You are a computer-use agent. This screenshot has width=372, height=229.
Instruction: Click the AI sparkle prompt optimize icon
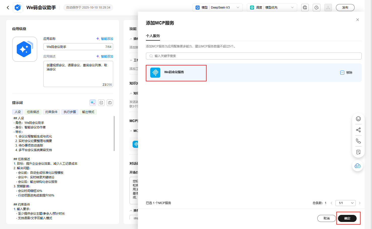pos(92,103)
